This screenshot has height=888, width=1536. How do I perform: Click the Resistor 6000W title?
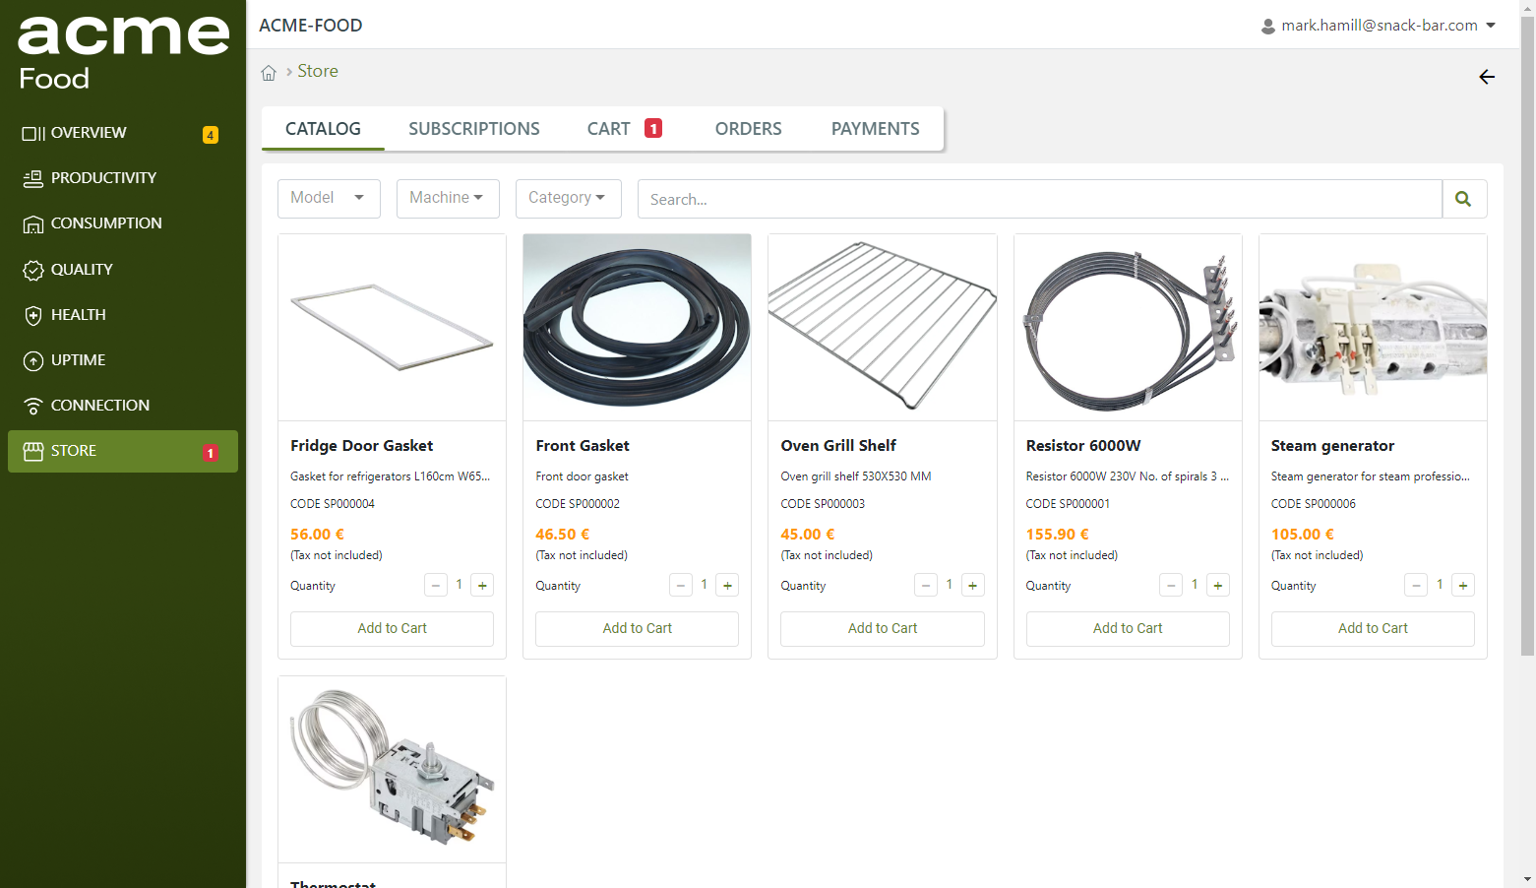coord(1083,446)
